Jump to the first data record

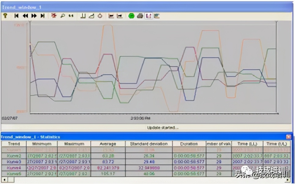pyautogui.click(x=17, y=16)
